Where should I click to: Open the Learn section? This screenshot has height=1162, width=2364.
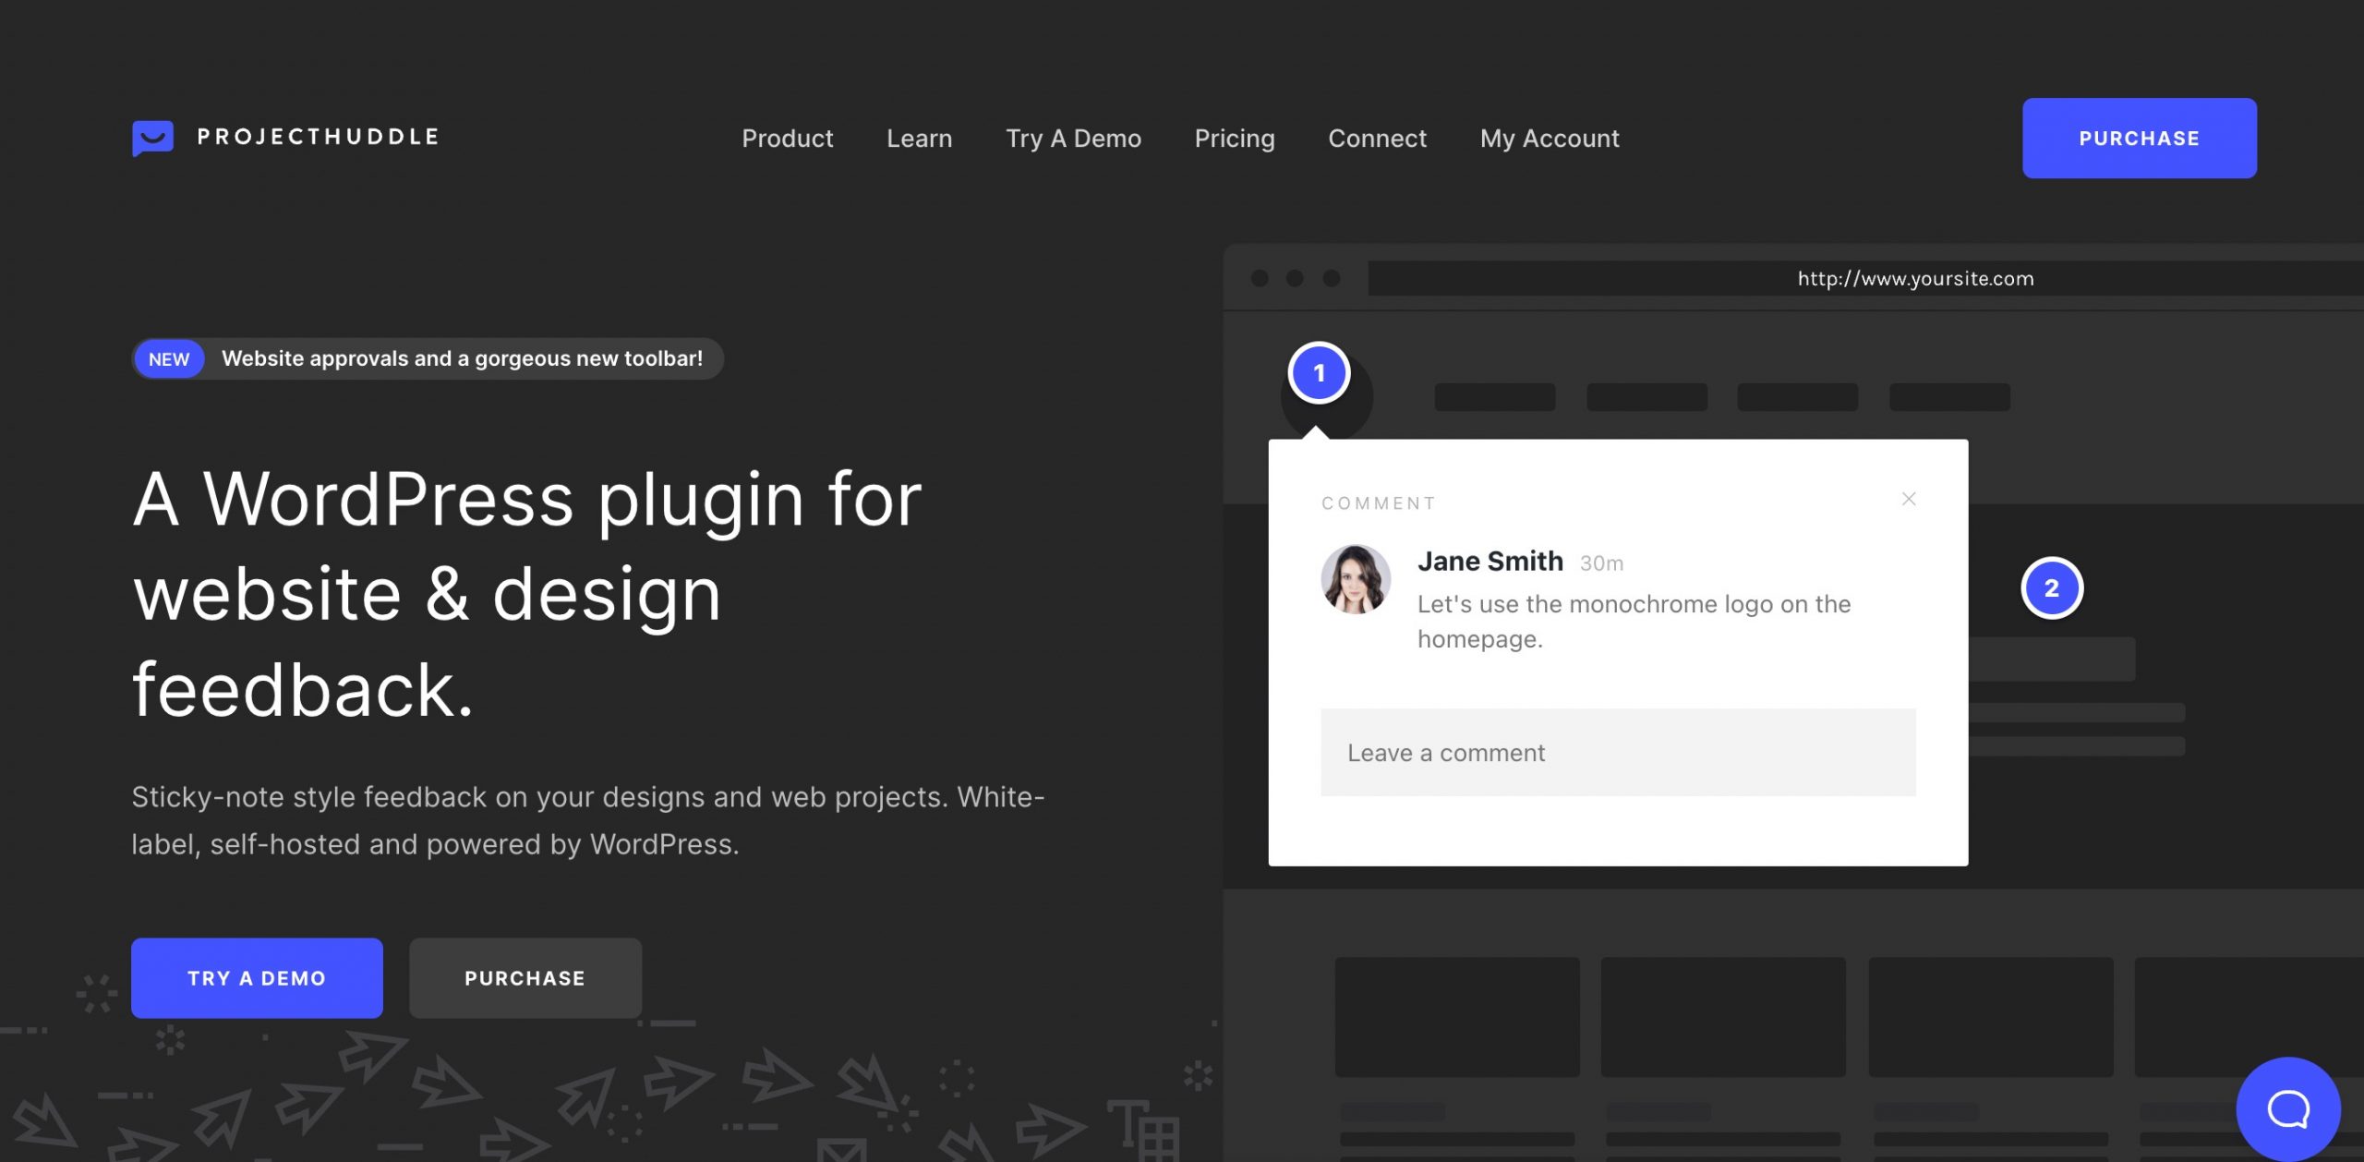919,139
